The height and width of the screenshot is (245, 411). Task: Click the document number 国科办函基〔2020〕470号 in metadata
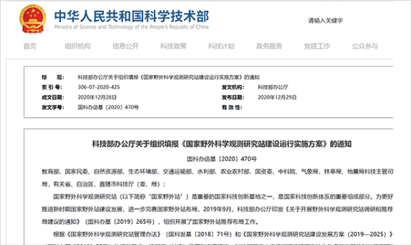click(109, 107)
